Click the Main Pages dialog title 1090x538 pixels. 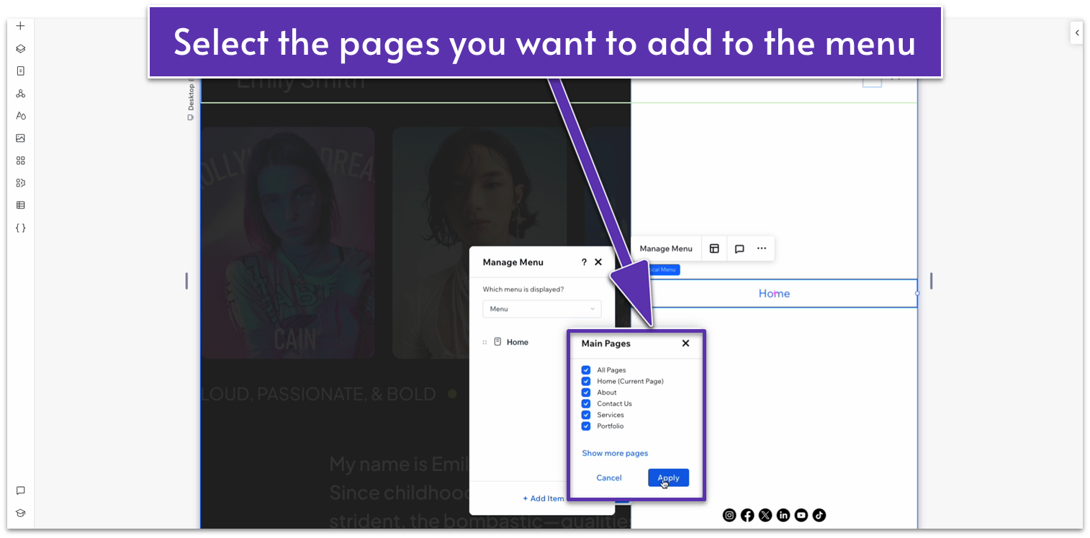tap(606, 344)
